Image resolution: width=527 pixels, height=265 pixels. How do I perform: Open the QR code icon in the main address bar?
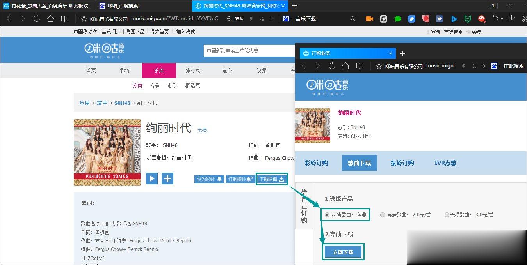point(261,19)
